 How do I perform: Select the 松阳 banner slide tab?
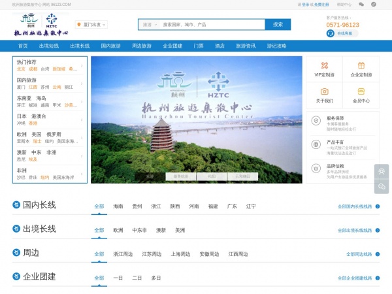click(212, 176)
